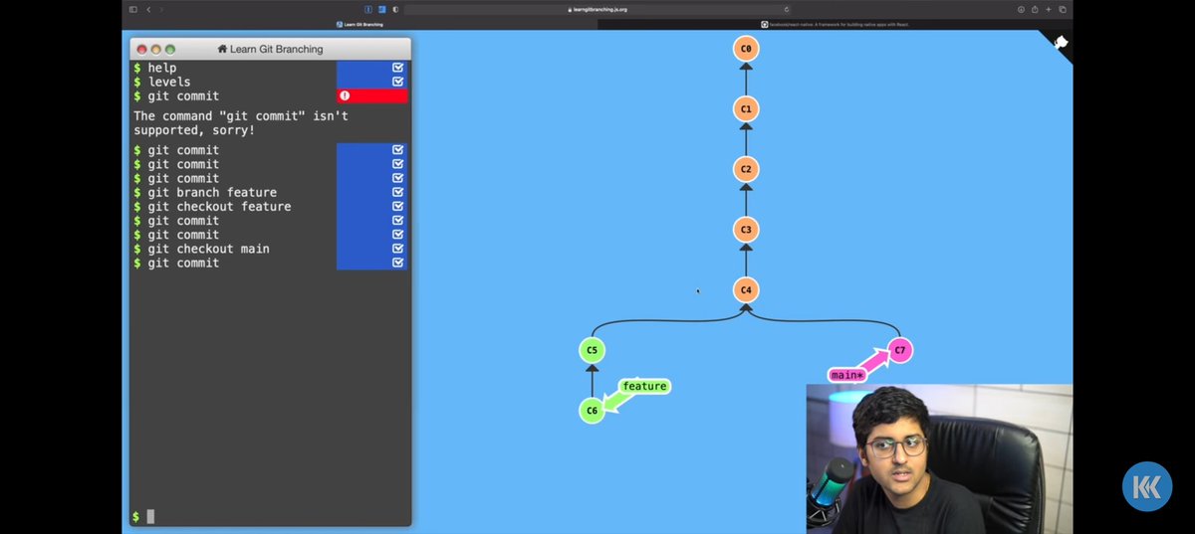The width and height of the screenshot is (1195, 534).
Task: Click the "isn't supported, sorry!" error message
Action: click(x=241, y=123)
